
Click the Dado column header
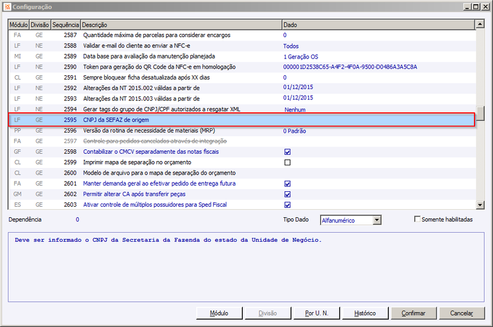coord(378,25)
